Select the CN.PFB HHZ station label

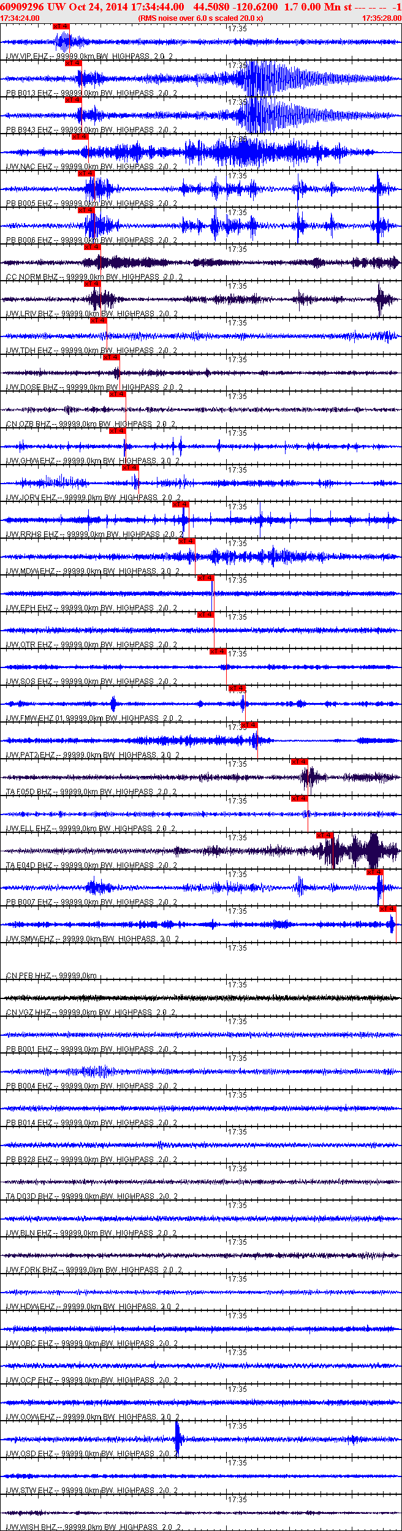pyautogui.click(x=51, y=976)
